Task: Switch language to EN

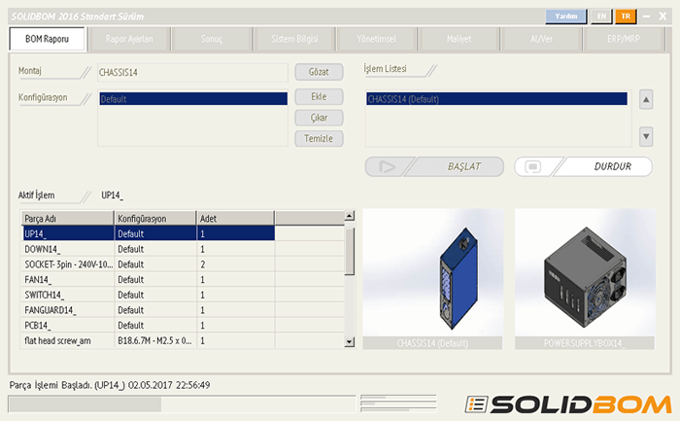Action: 601,17
